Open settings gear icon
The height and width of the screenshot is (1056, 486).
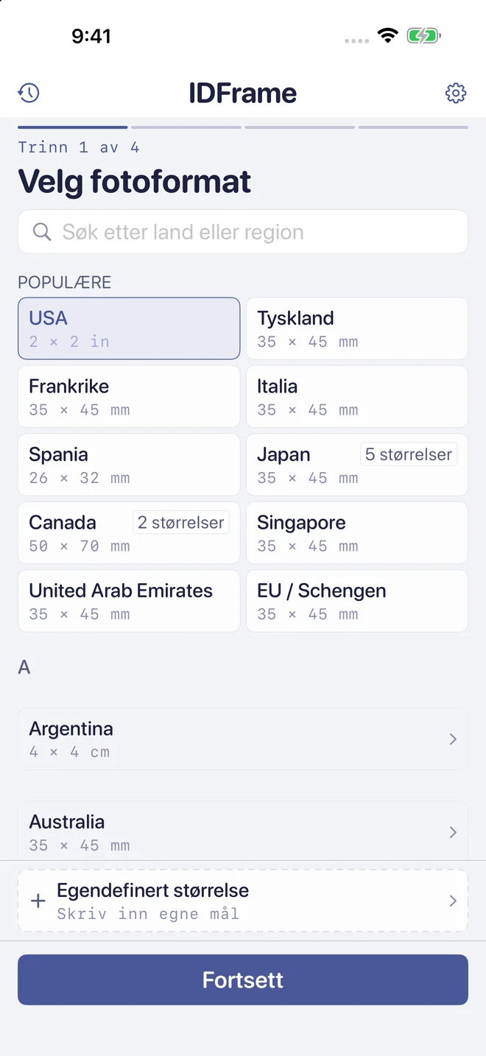point(456,93)
